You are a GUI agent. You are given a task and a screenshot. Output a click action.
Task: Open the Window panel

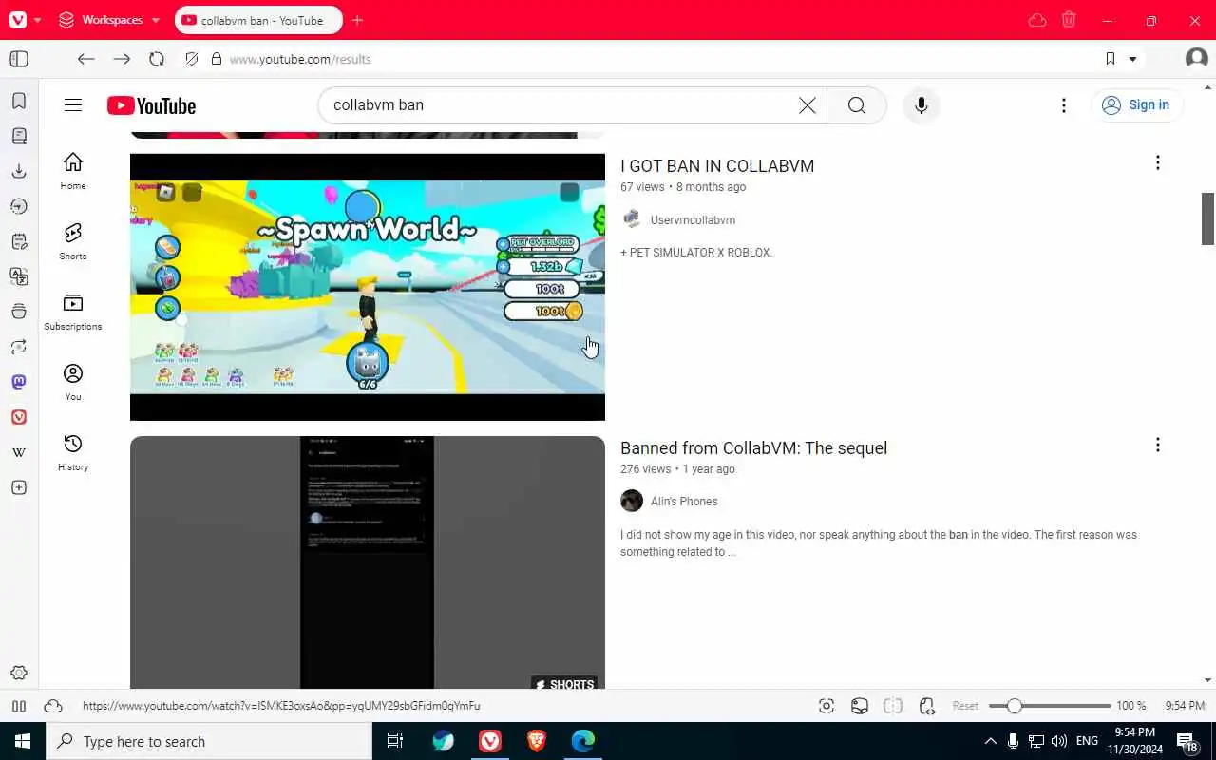19,312
